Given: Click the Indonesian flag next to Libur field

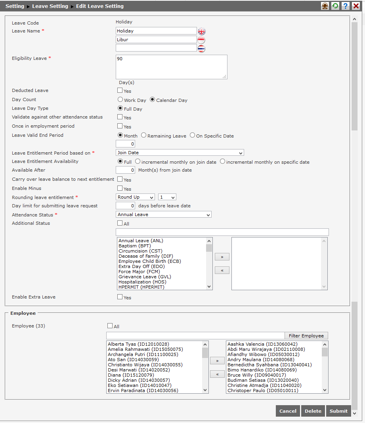Looking at the screenshot, I should pos(201,40).
